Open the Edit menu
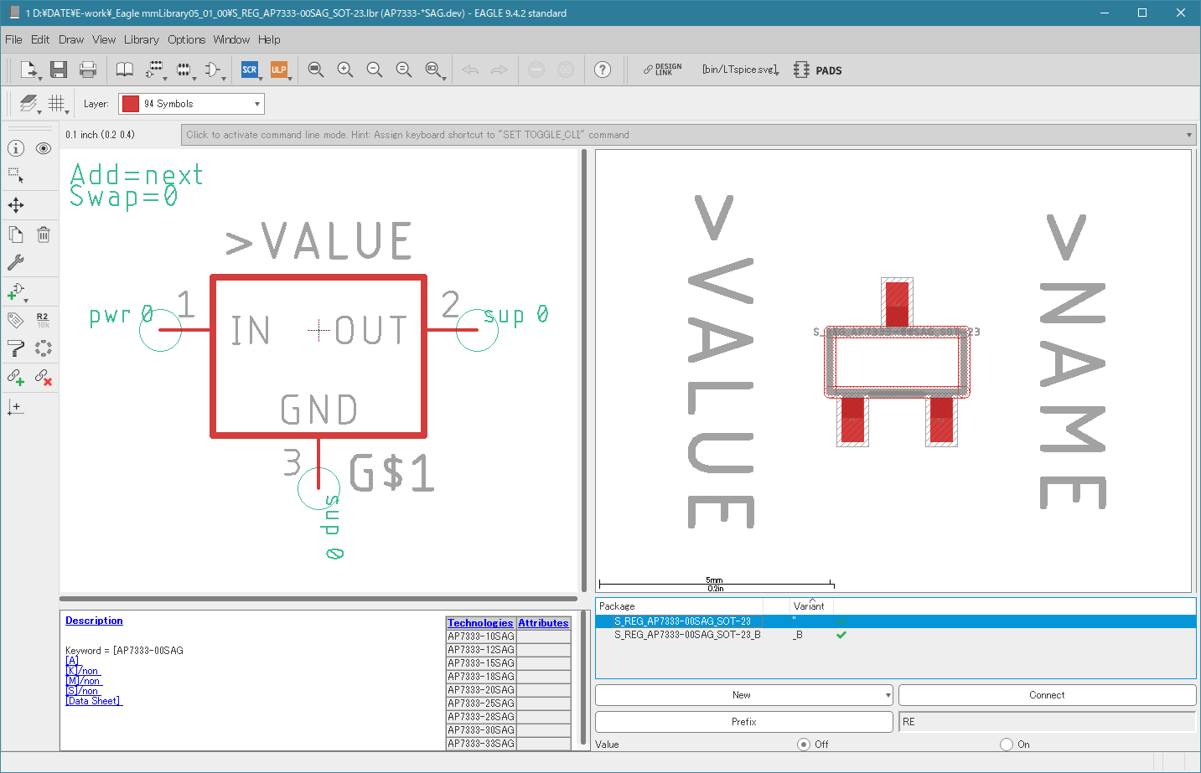The image size is (1201, 773). point(40,39)
